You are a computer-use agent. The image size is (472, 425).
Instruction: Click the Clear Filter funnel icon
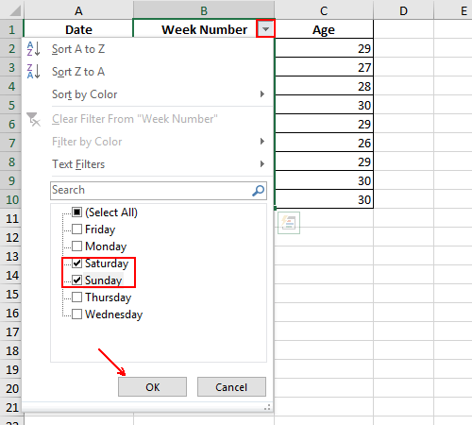tap(33, 119)
